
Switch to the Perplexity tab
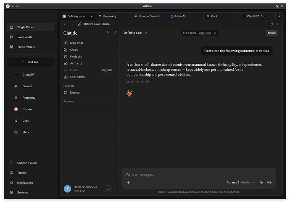(114, 16)
